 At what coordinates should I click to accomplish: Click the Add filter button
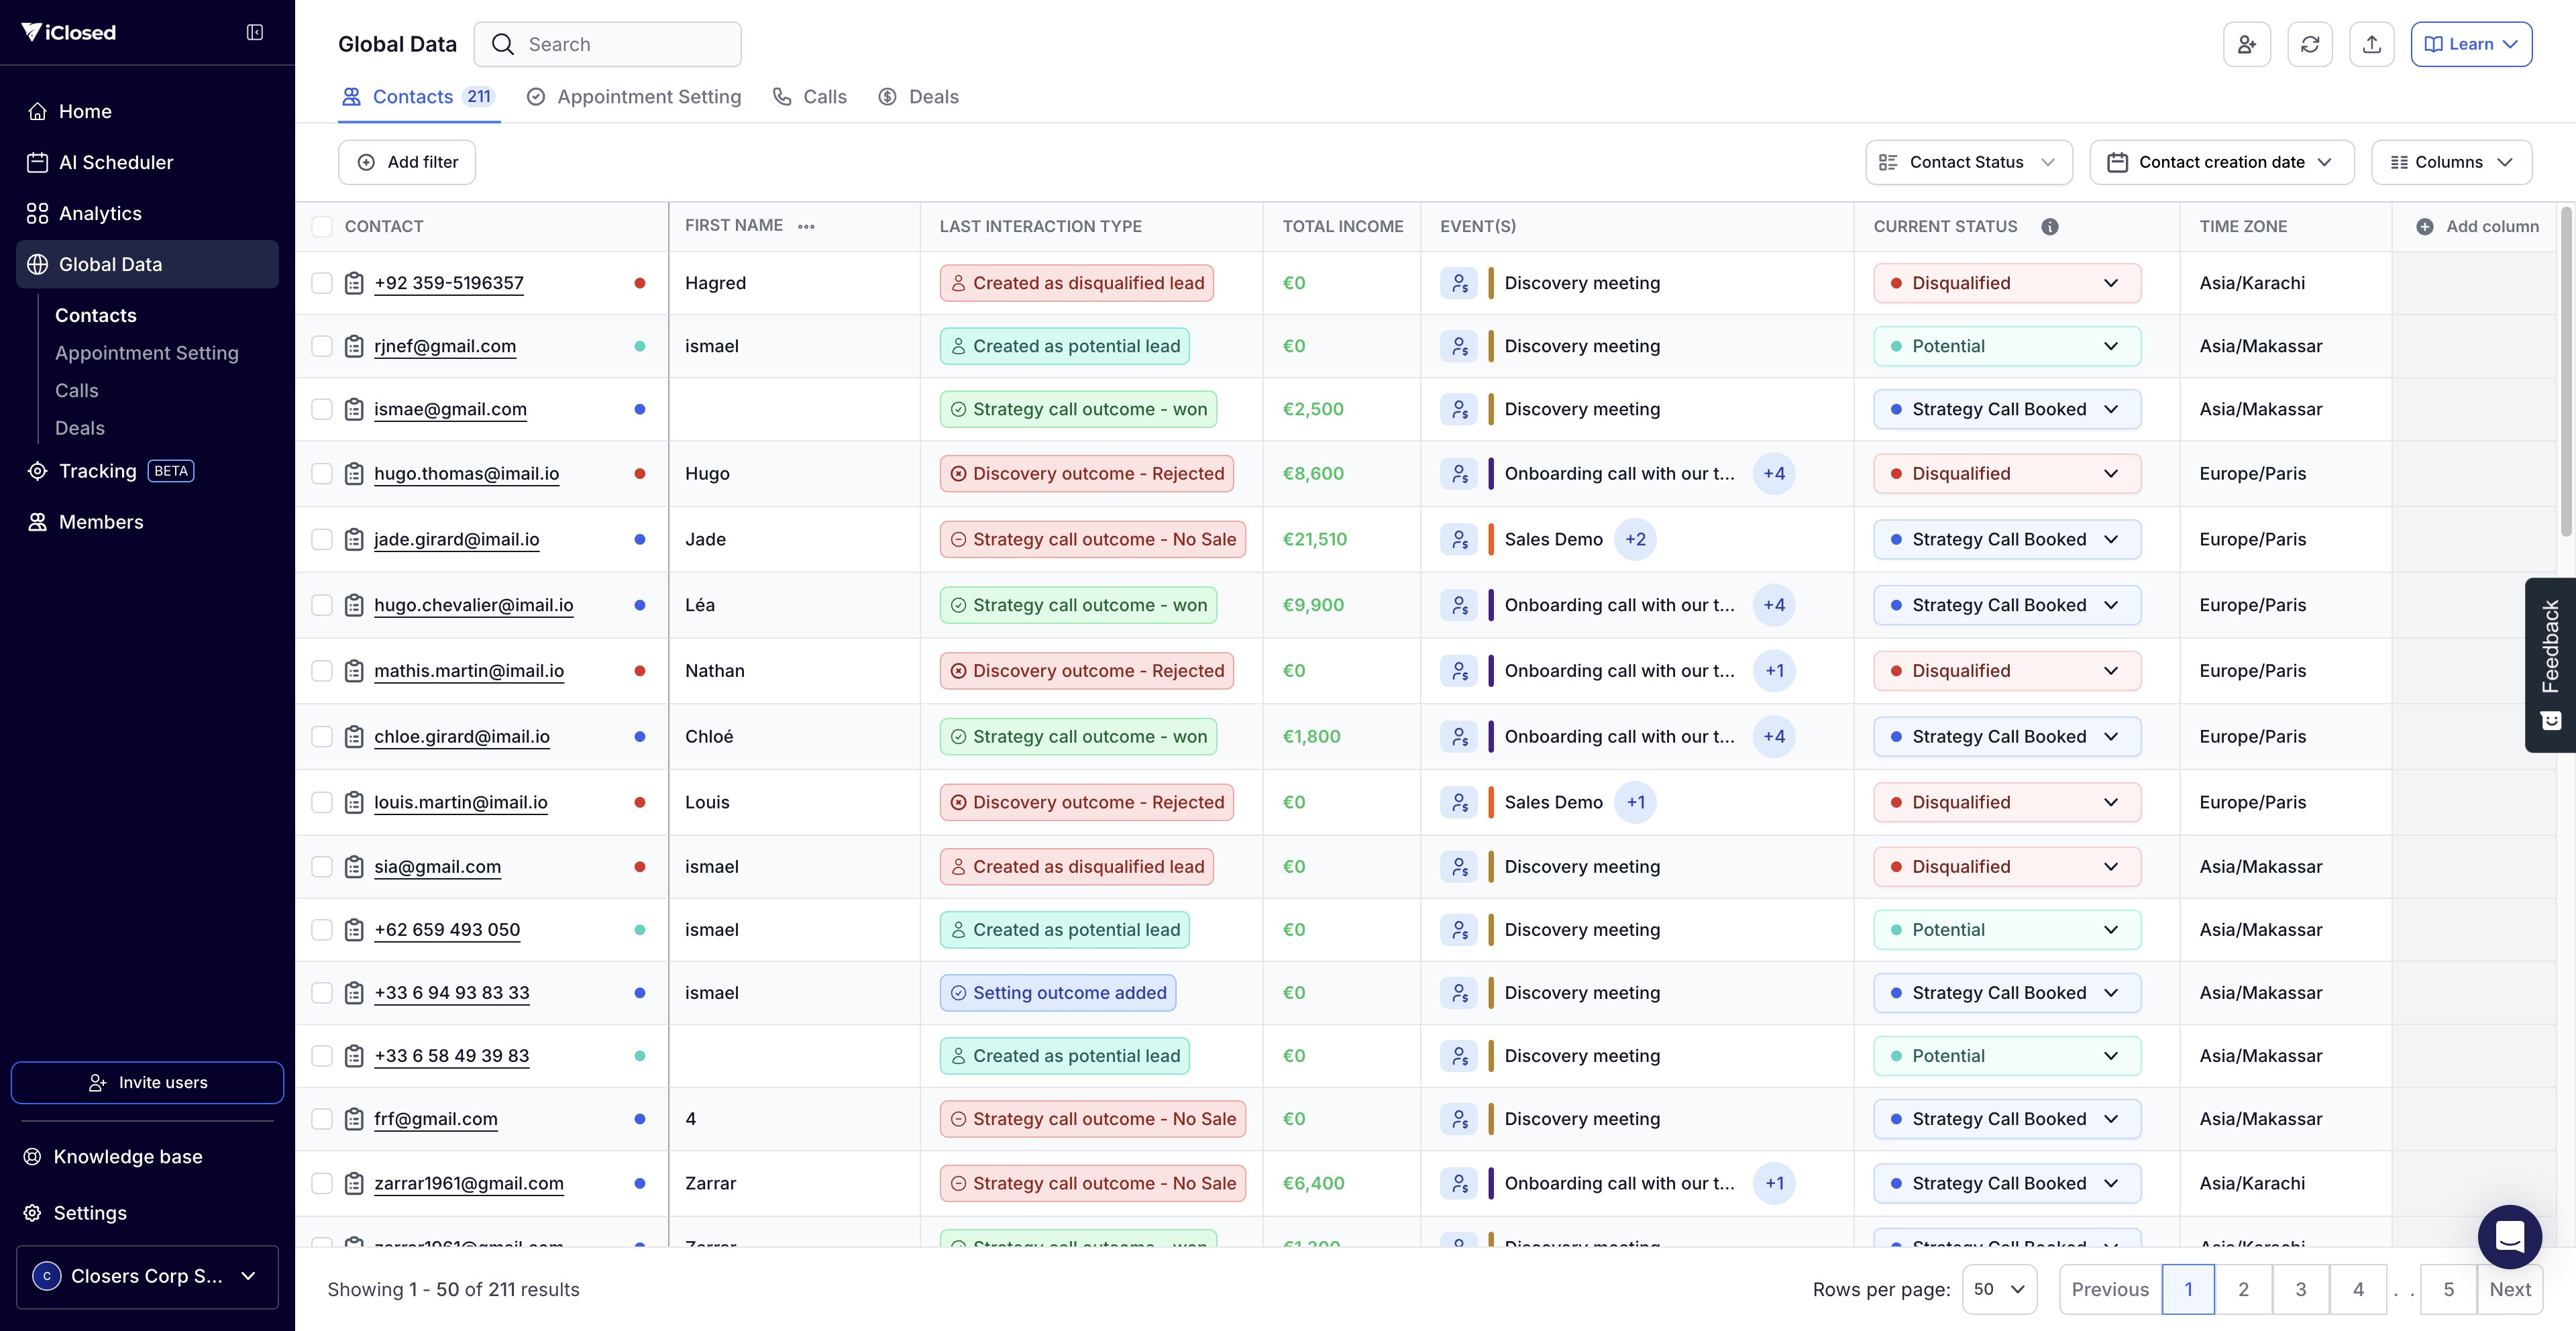[x=407, y=162]
